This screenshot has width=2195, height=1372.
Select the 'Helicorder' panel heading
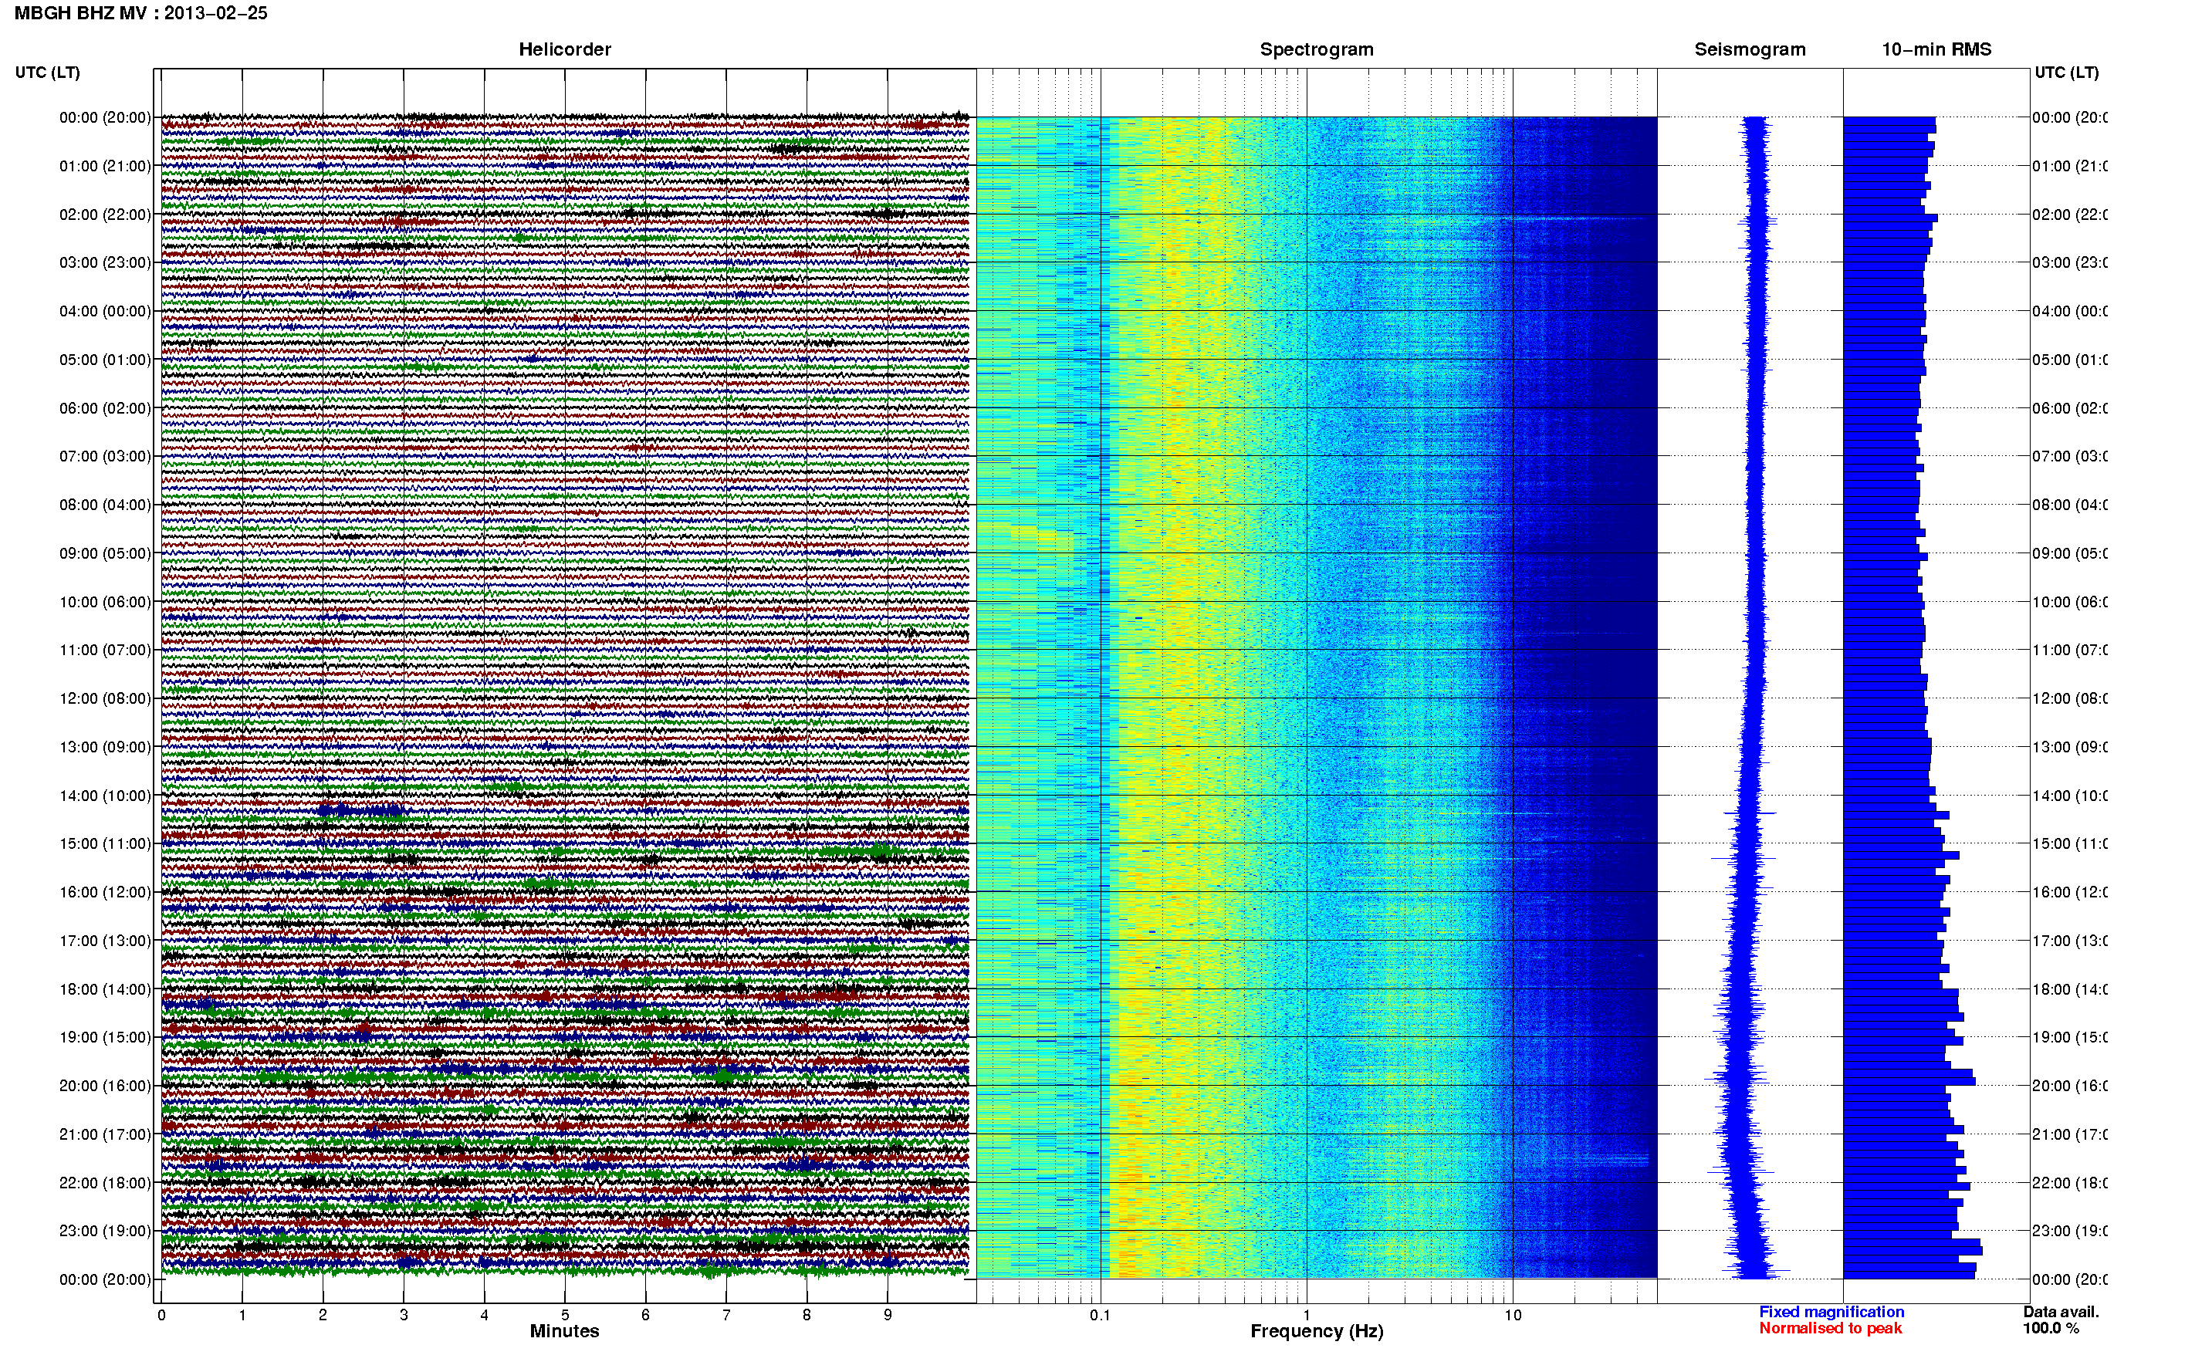pos(564,50)
